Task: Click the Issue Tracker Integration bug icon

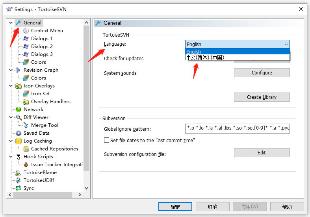Action: click(x=26, y=165)
